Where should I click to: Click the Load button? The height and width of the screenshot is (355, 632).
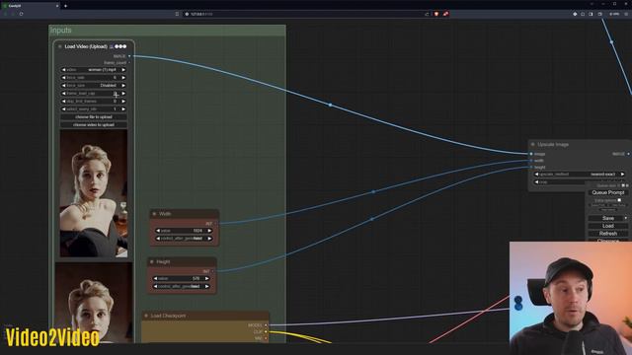click(608, 226)
